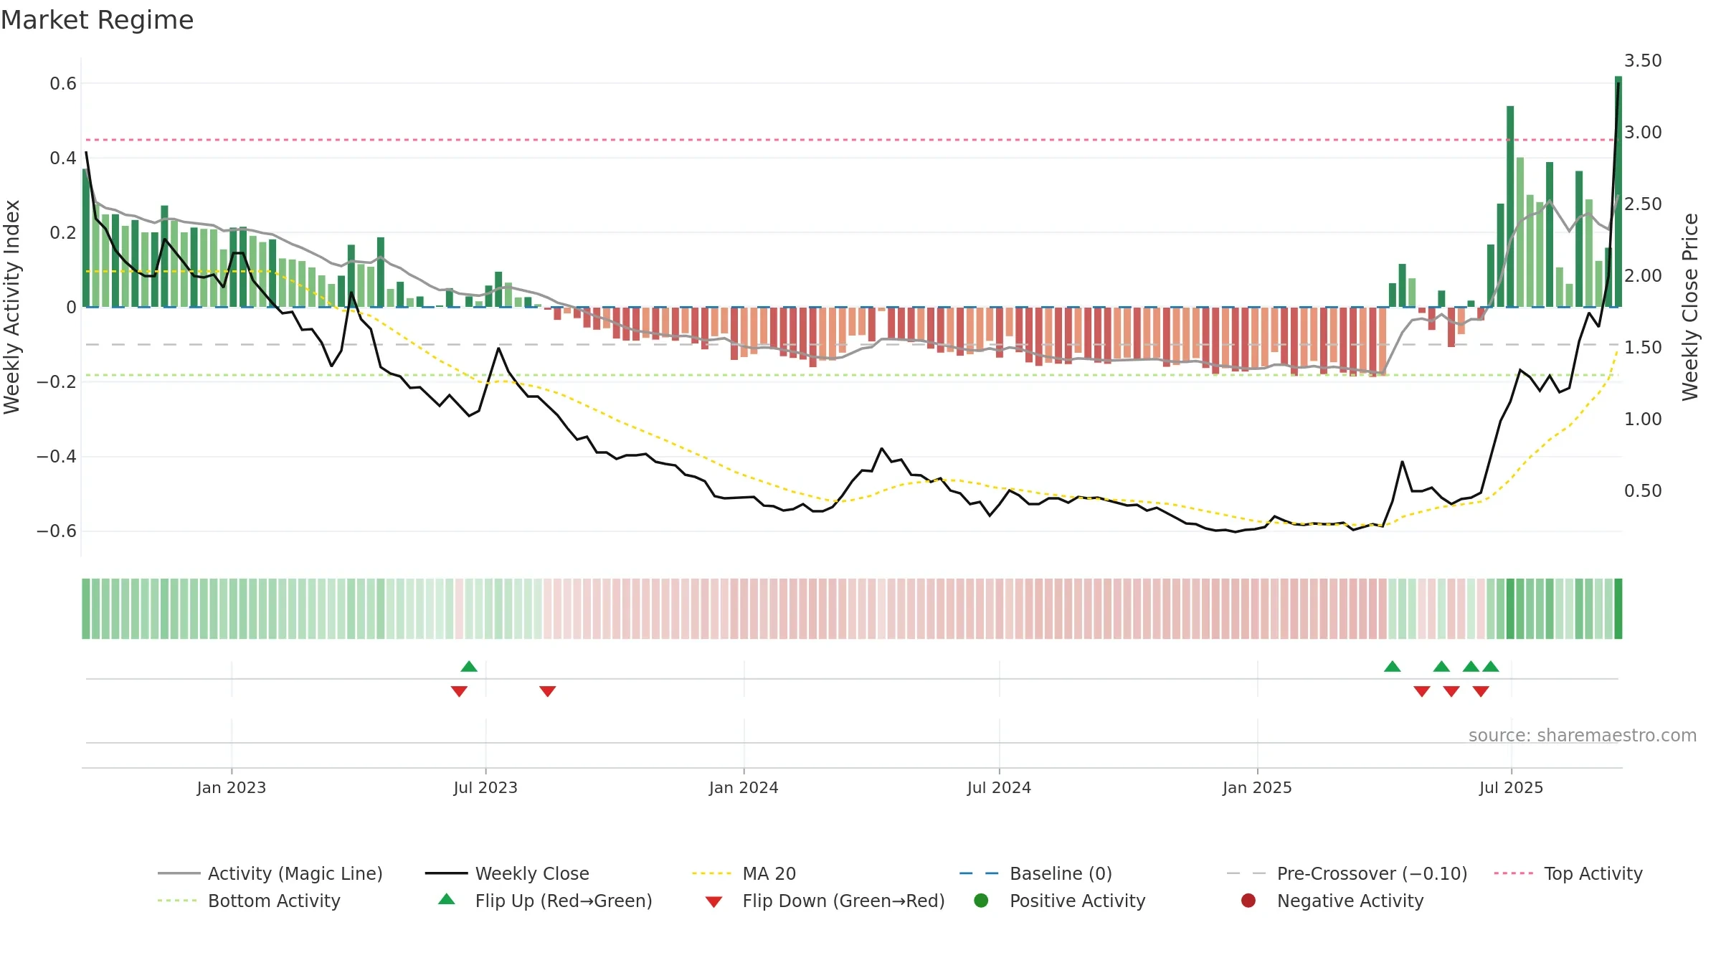
Task: Toggle the Weekly Close legend entry
Action: [x=508, y=873]
